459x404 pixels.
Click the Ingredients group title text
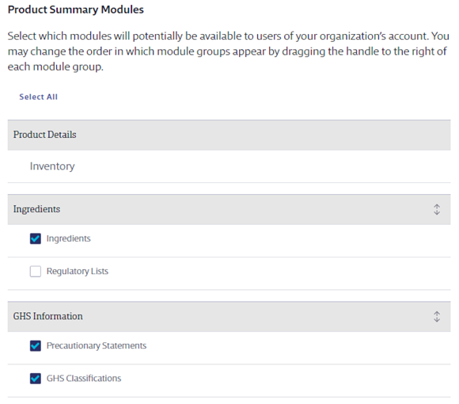pos(36,209)
